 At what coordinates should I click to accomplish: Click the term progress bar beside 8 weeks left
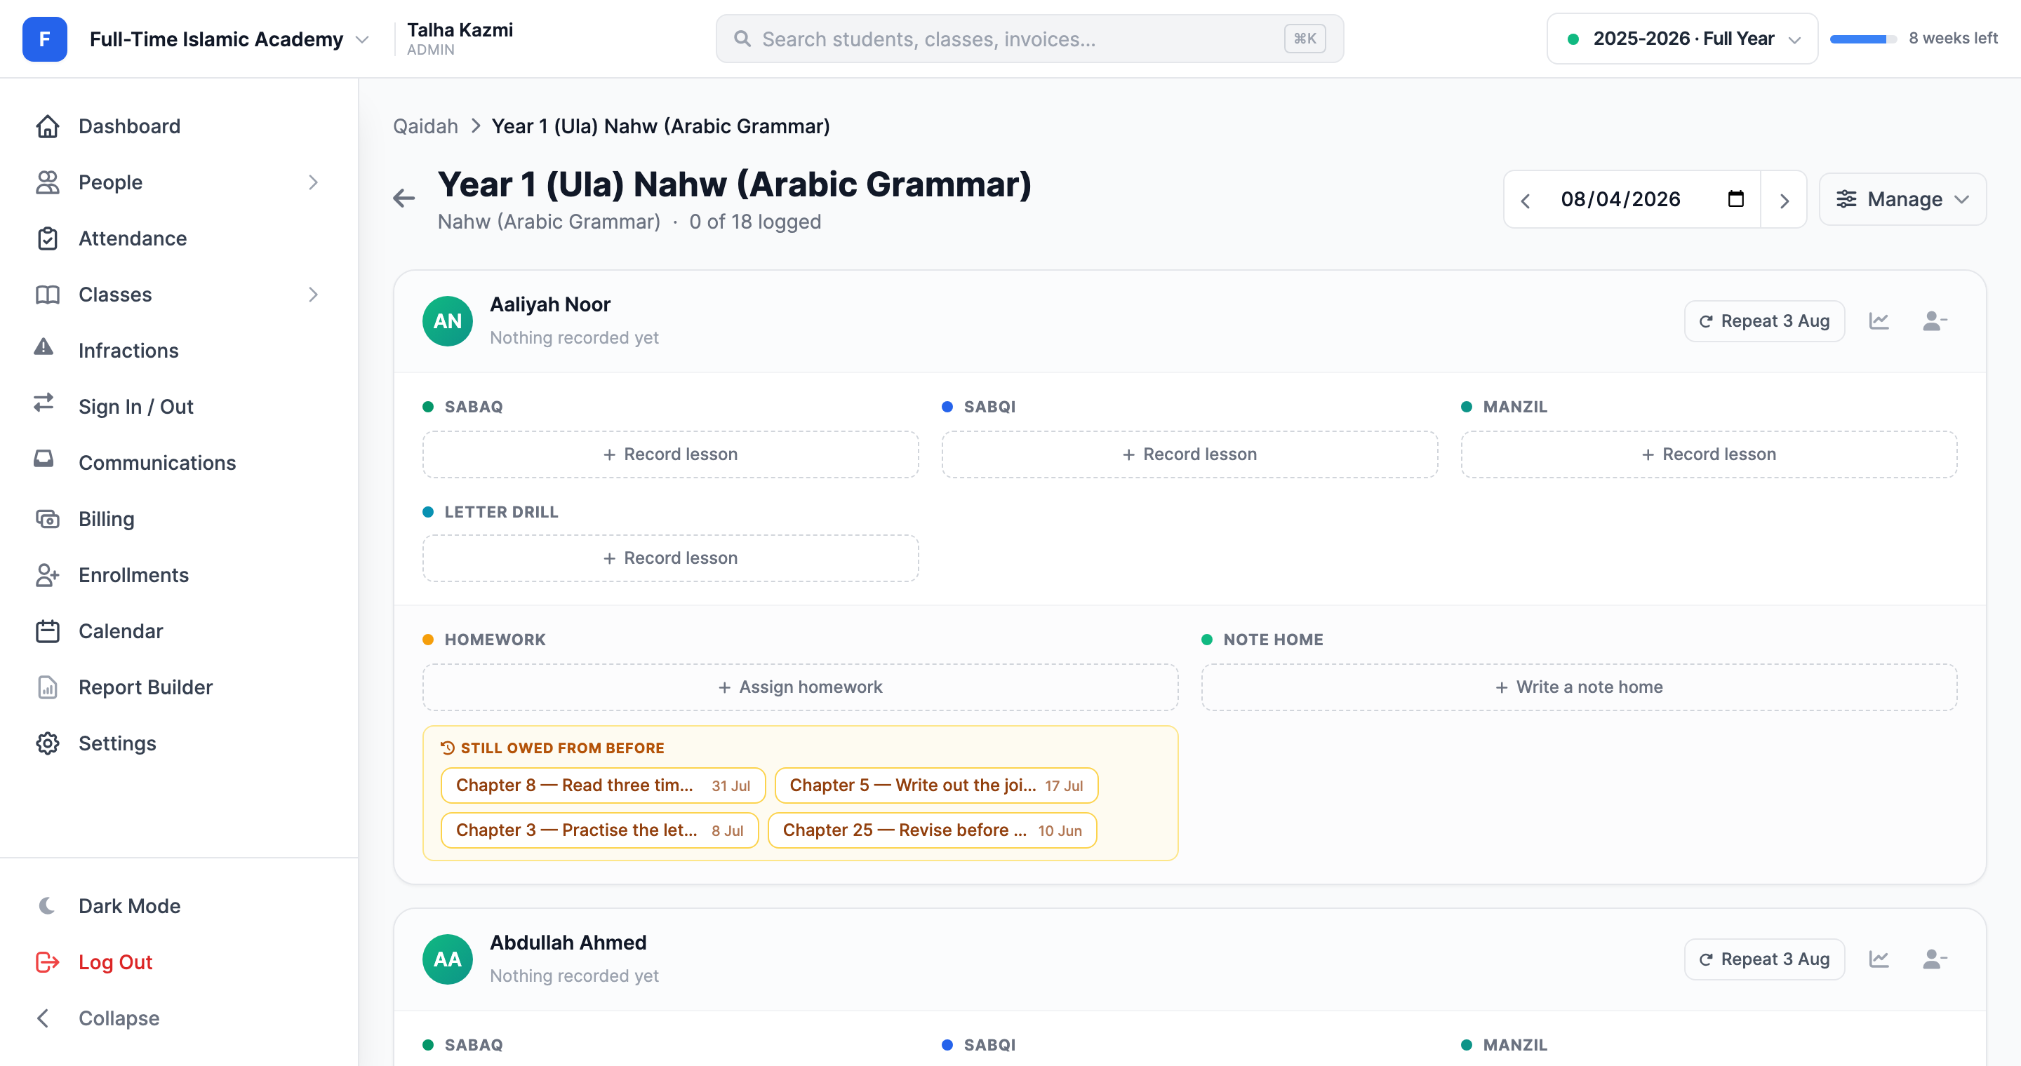point(1862,39)
